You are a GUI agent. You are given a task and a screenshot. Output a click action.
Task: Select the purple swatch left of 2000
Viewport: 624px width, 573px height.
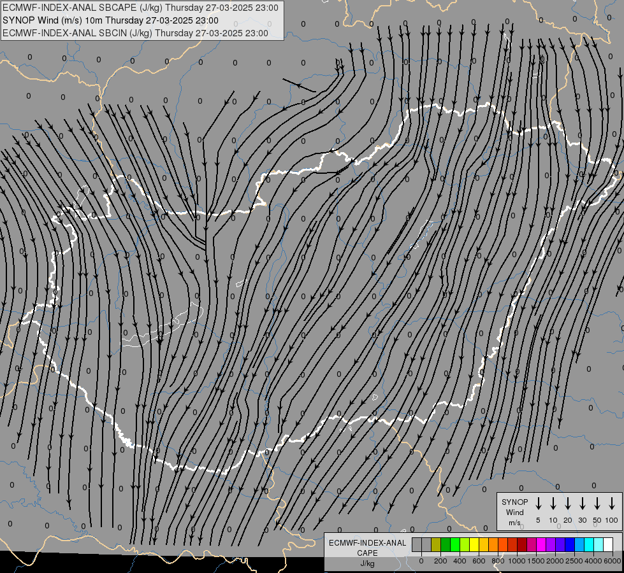tap(551, 544)
